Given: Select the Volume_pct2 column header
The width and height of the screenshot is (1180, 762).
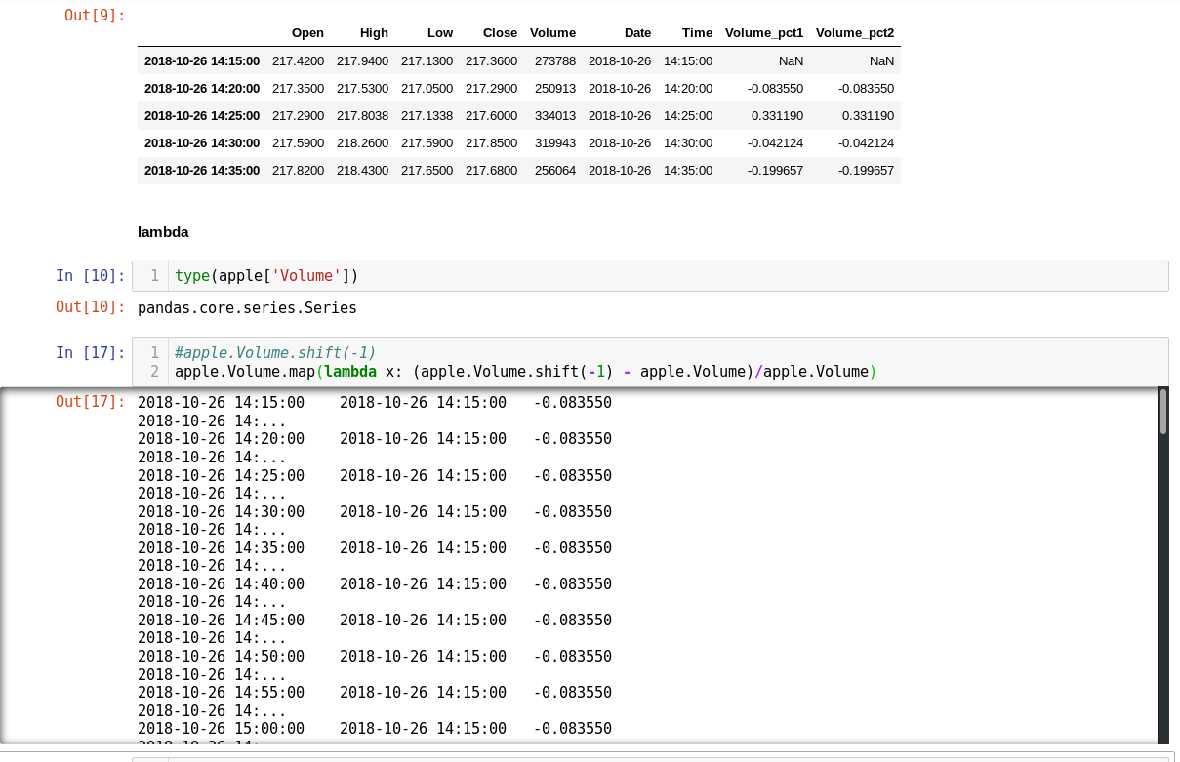Looking at the screenshot, I should (x=855, y=33).
